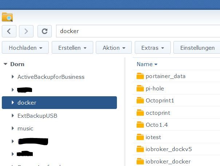This screenshot has width=220, height=166.
Task: Click the File Station app icon
Action: pyautogui.click(x=7, y=17)
